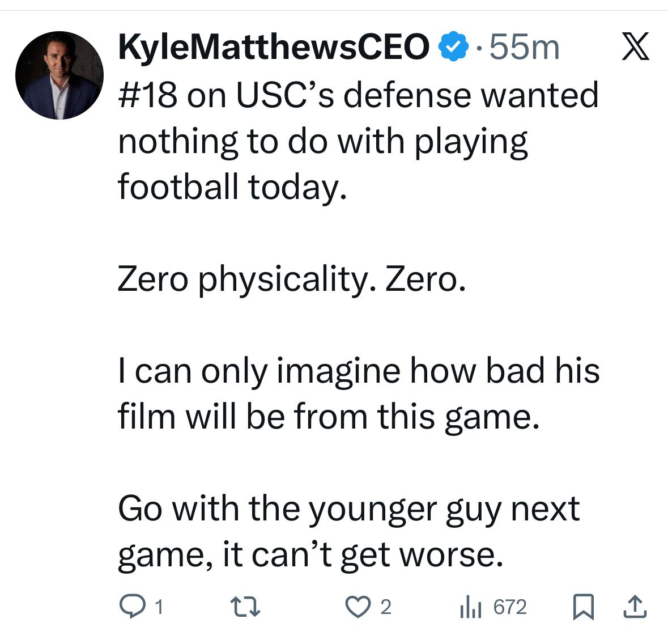The image size is (668, 644).
Task: Click the "Go with the younger guy" line
Action: pos(348,507)
